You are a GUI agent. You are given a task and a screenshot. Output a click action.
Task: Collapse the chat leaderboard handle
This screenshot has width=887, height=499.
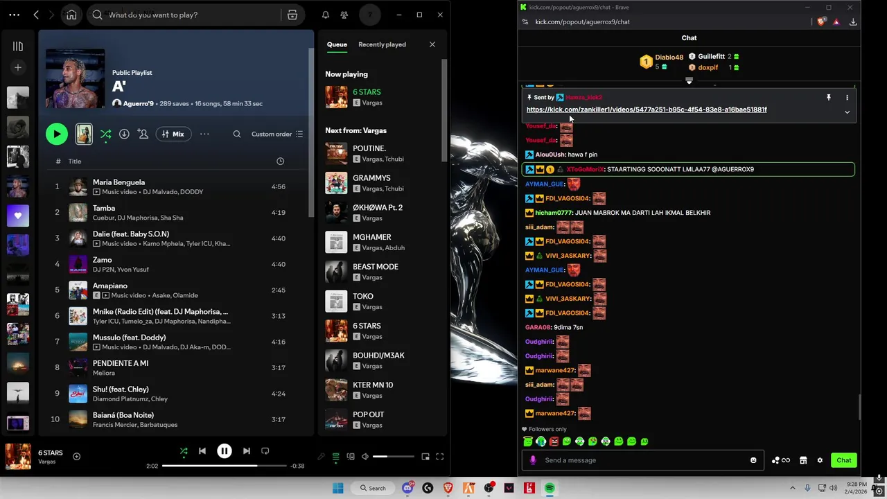(689, 81)
